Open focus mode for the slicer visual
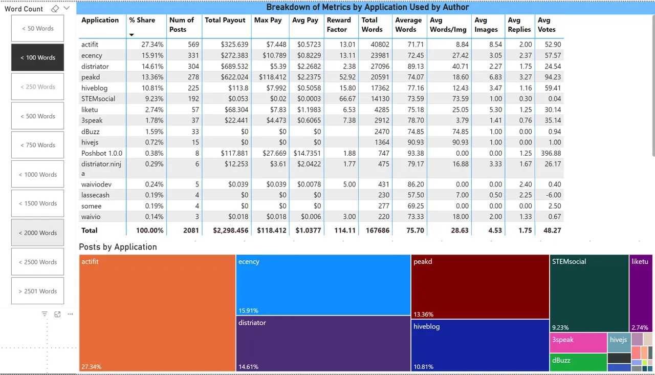 (57, 314)
